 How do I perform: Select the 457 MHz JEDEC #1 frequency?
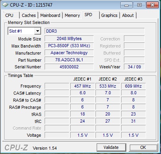point(82,86)
